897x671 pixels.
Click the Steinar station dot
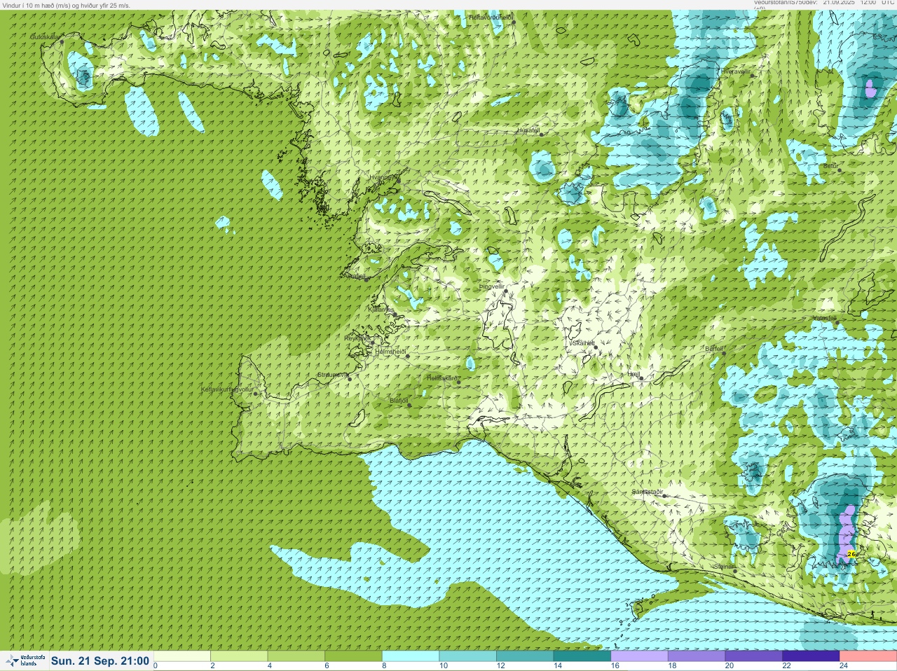tap(735, 571)
